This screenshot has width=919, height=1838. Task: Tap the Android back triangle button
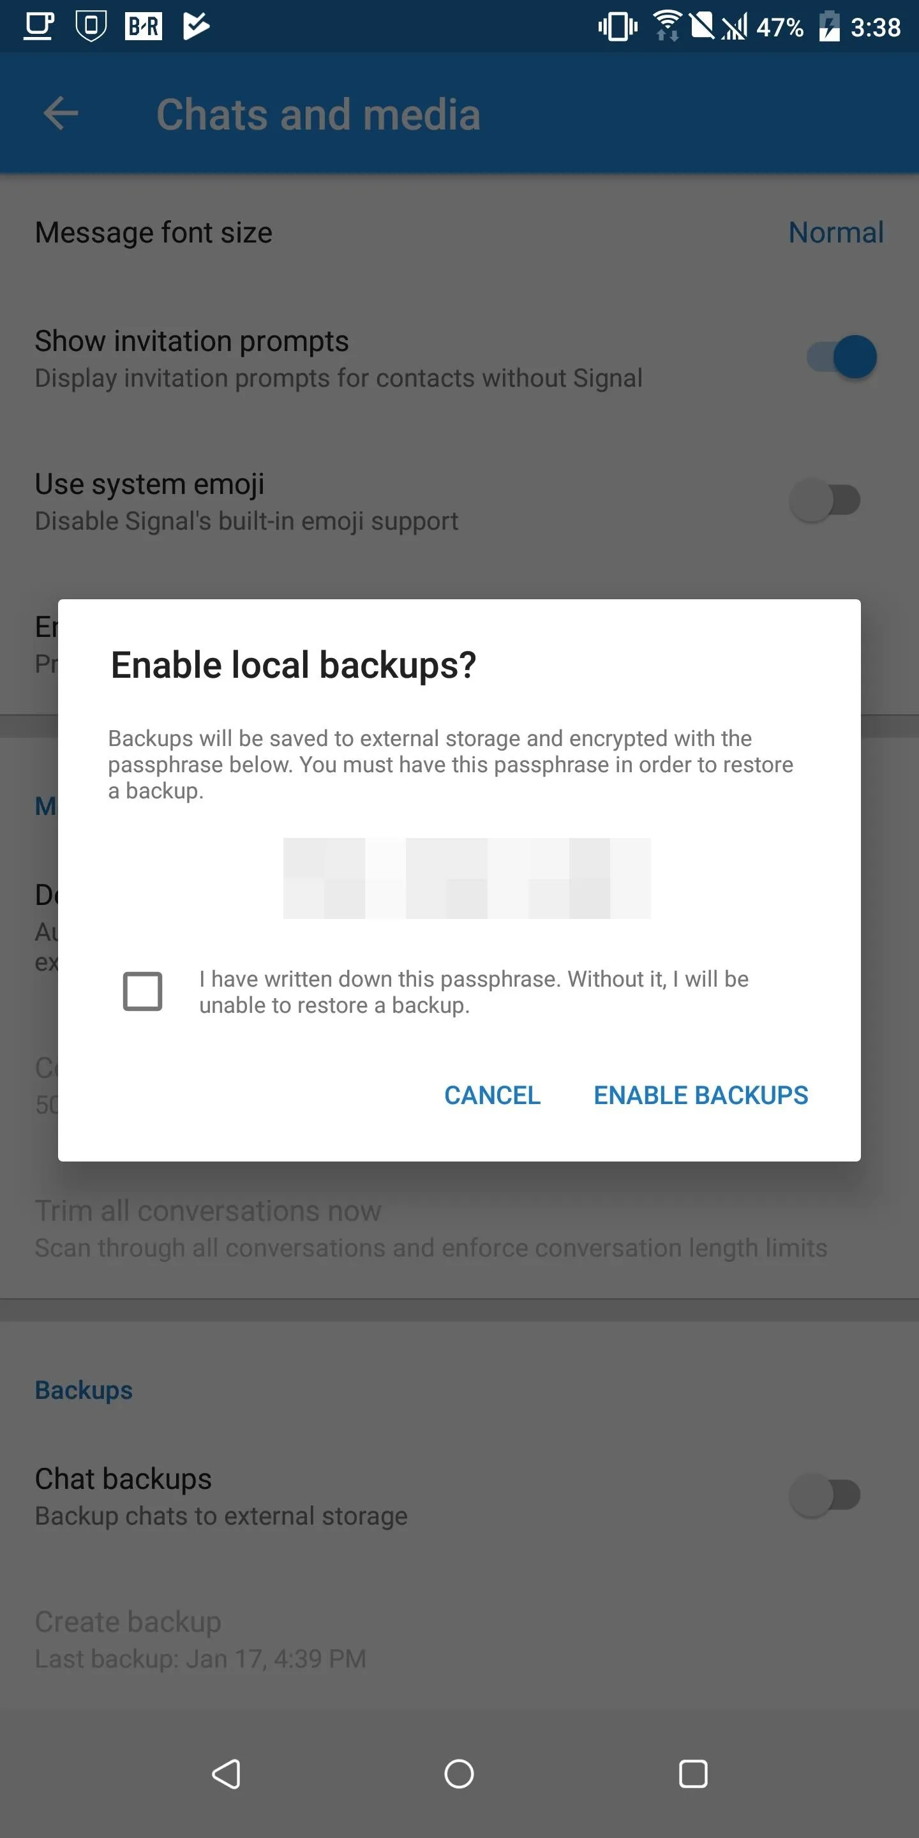click(227, 1773)
